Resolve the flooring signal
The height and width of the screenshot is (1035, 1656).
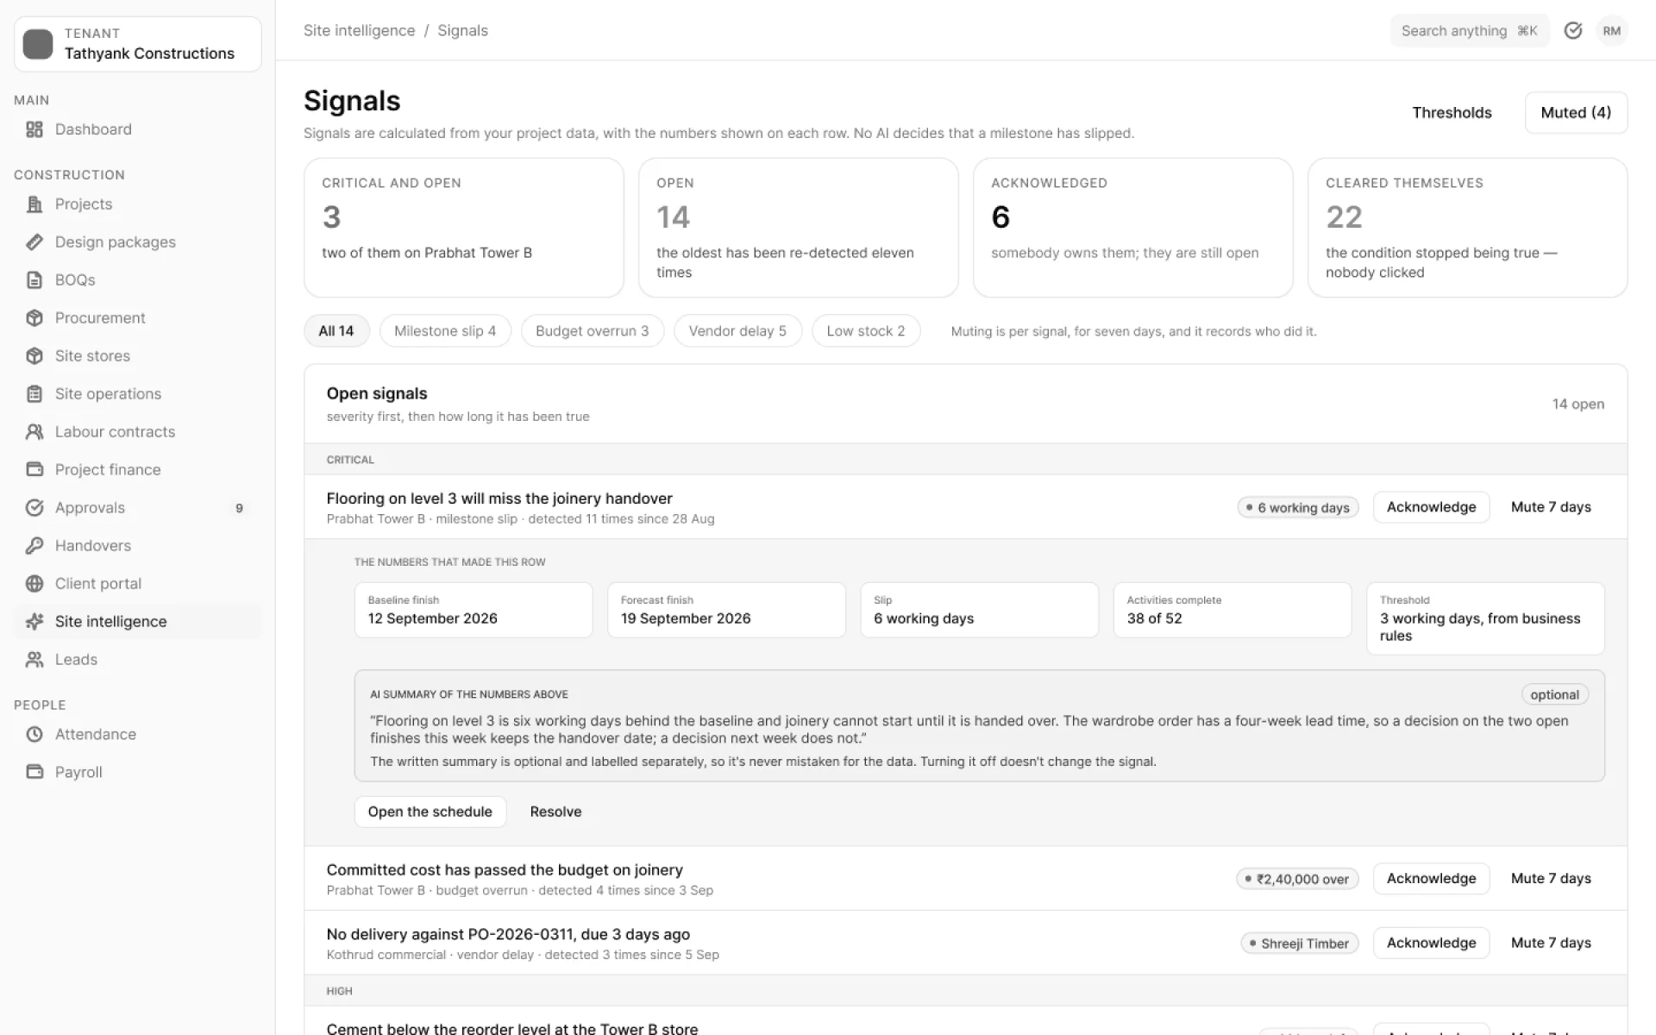(x=555, y=812)
